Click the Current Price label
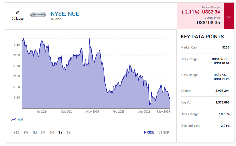Image resolution: width=236 pixels, height=146 pixels. [212, 18]
